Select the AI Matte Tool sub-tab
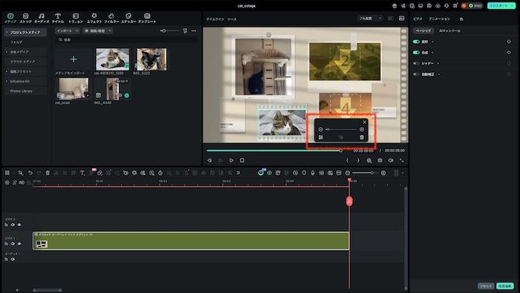 449,30
